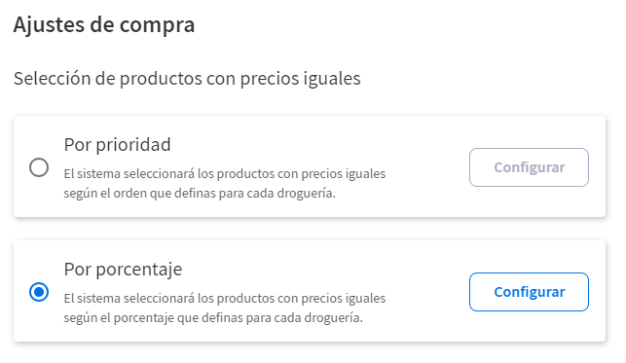The height and width of the screenshot is (363, 626).
Task: Click the filled blue radio dot for percentage
Action: coord(39,292)
